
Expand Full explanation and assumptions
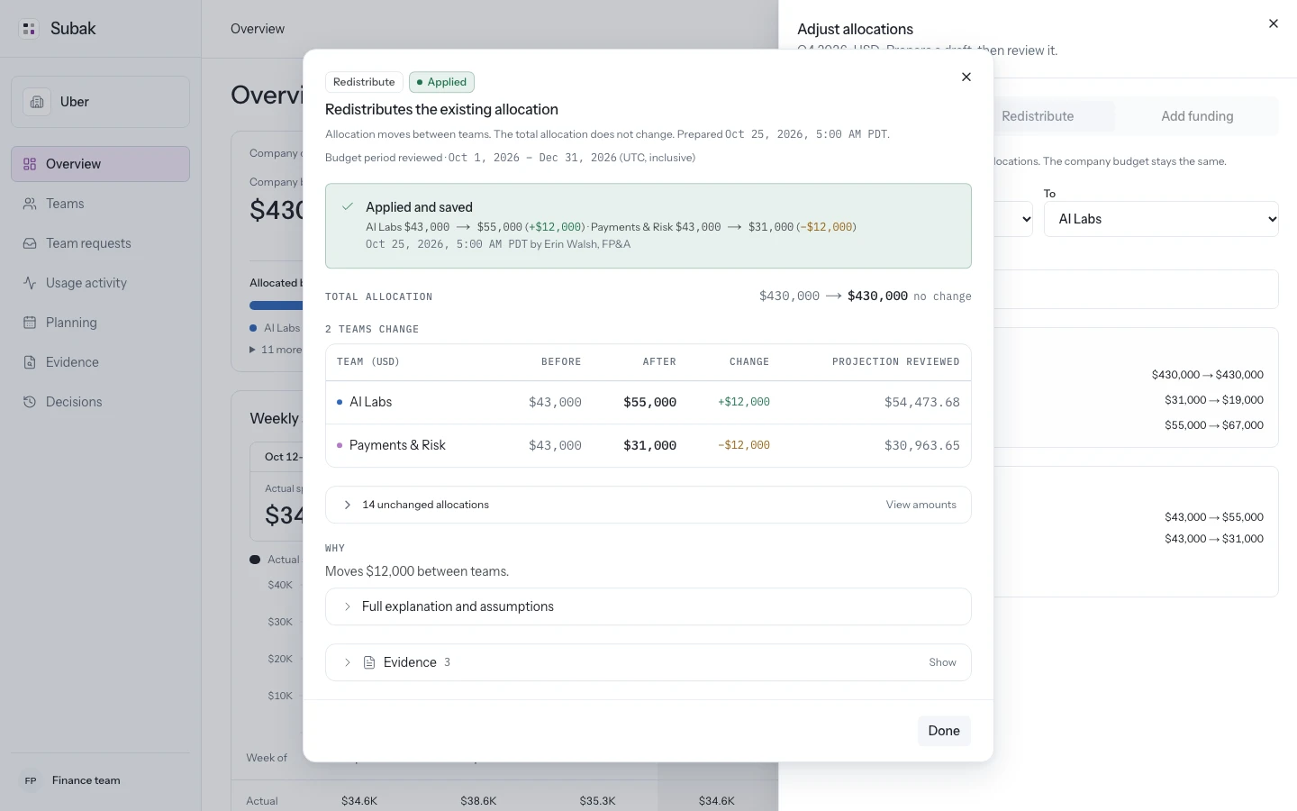click(648, 606)
